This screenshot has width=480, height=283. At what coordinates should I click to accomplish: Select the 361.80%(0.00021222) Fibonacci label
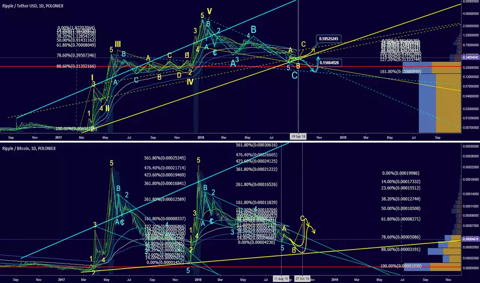[256, 169]
